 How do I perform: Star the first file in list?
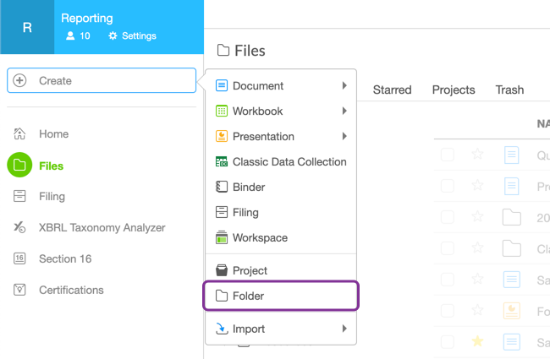[477, 155]
